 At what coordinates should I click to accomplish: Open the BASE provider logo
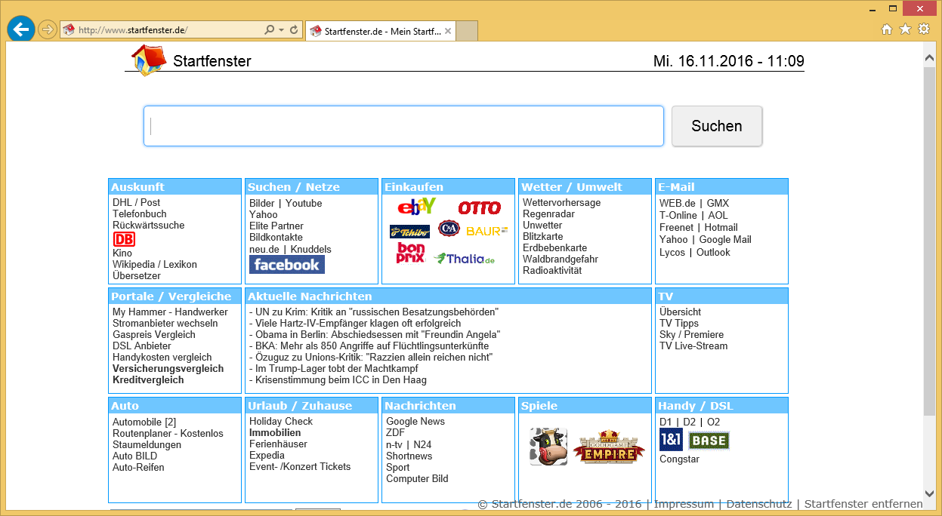click(x=709, y=441)
